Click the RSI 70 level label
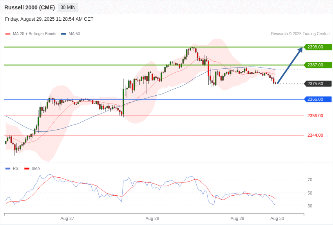 (x=310, y=180)
